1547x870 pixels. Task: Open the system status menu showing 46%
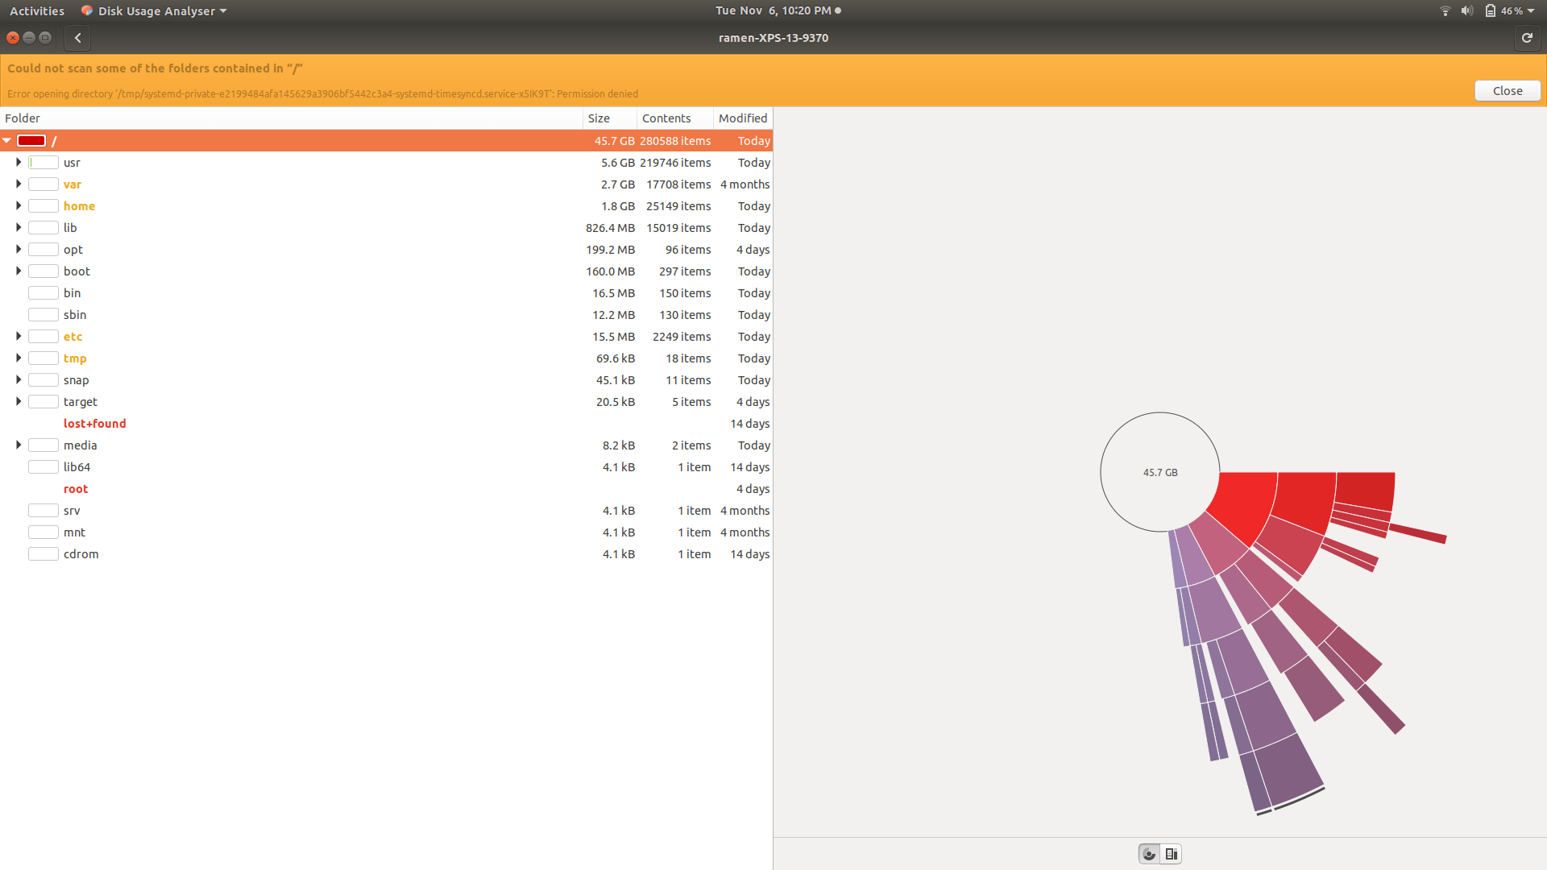(x=1513, y=10)
